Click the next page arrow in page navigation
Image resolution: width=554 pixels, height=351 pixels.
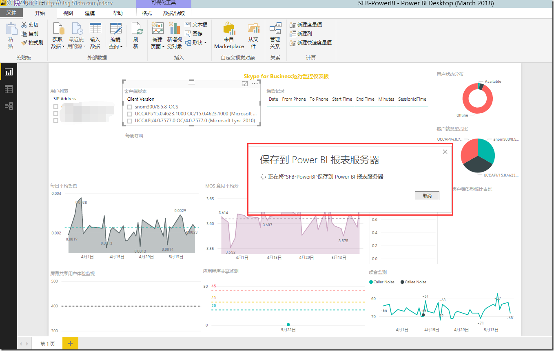click(x=27, y=344)
